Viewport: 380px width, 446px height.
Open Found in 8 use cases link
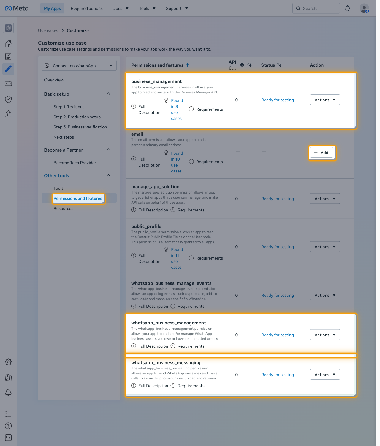coord(177,109)
